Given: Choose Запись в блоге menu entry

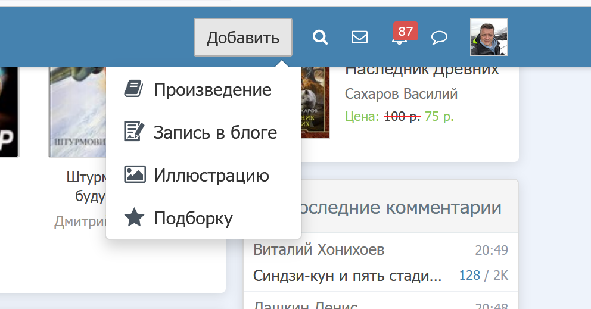Looking at the screenshot, I should tap(215, 132).
